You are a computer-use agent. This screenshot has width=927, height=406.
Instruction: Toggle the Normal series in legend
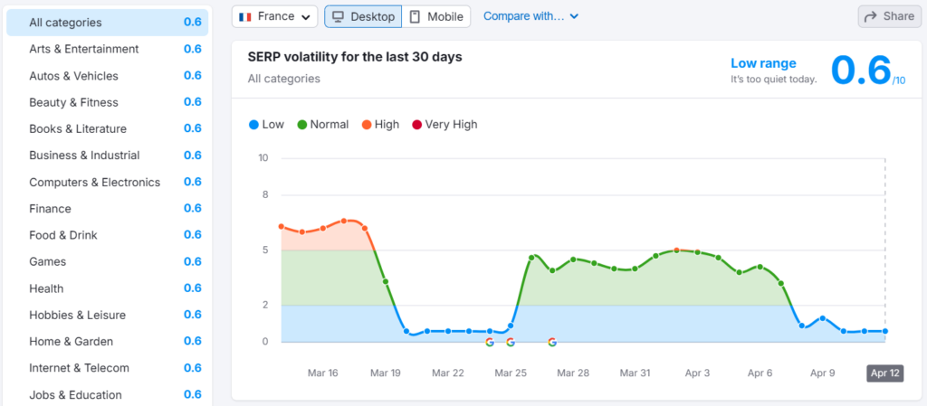pyautogui.click(x=322, y=125)
